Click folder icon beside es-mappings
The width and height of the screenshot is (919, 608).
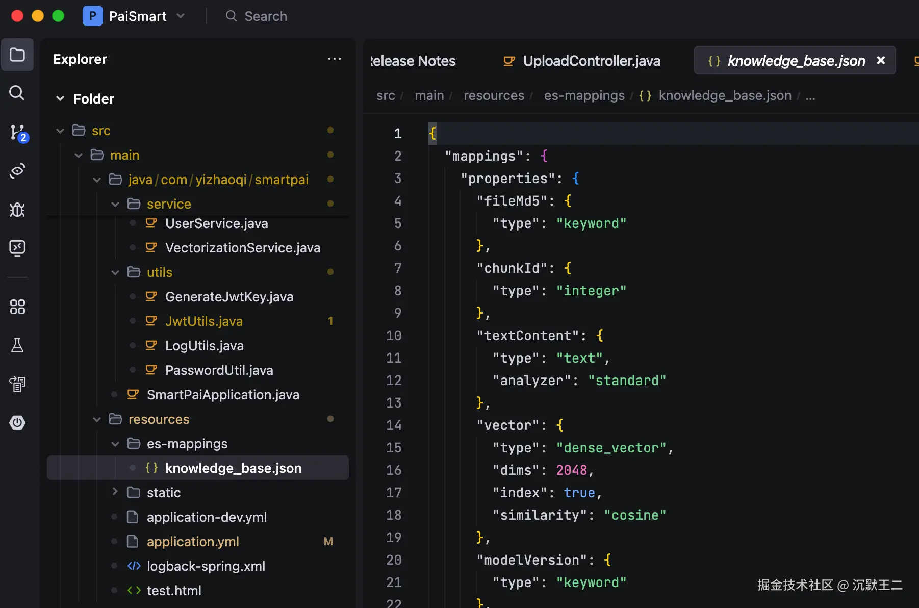tap(134, 443)
